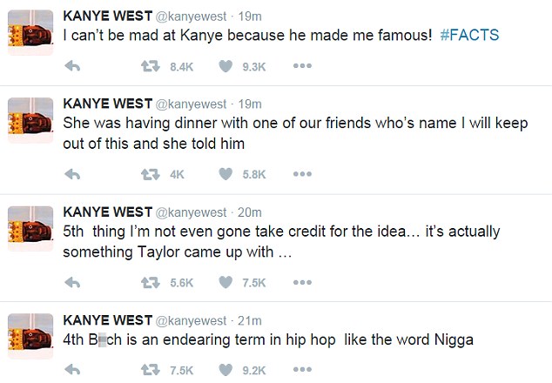Open more options on the Taylor tweet

[x=302, y=282]
